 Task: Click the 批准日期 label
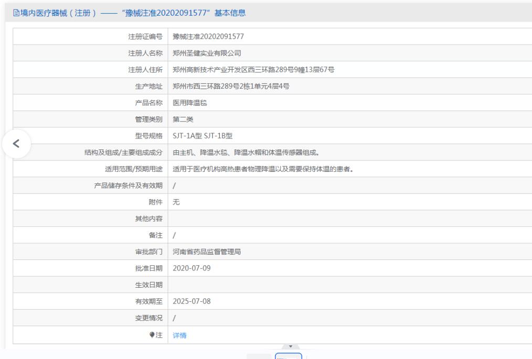tap(149, 268)
